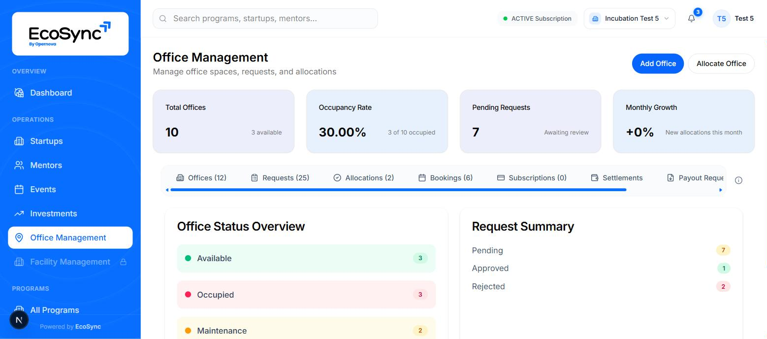The image size is (767, 339).
Task: Open the Subscriptions (0) tab
Action: coord(532,178)
